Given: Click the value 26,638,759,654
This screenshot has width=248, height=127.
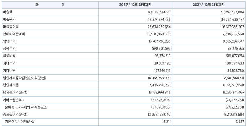Looking at the screenshot, I should (x=159, y=27).
